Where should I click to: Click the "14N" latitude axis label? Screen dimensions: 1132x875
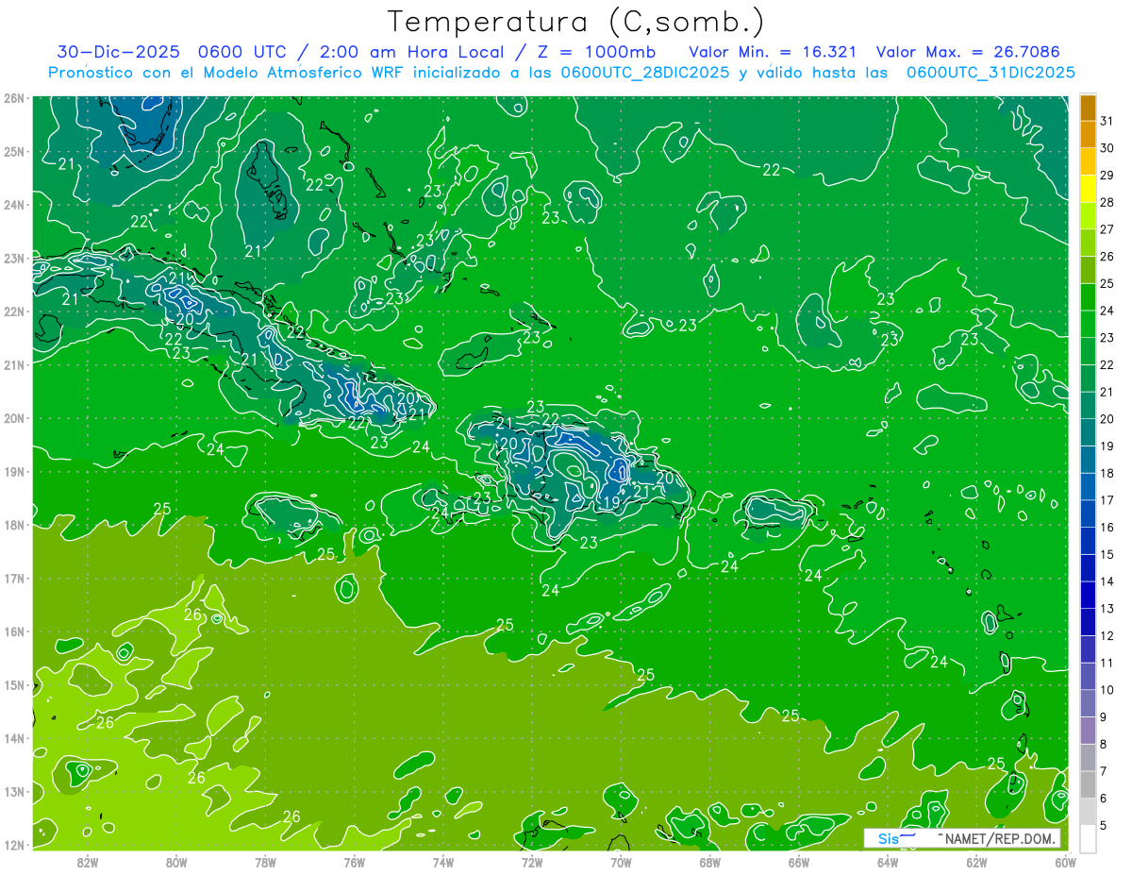[x=14, y=738]
